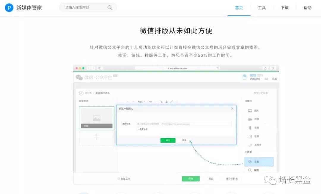Click the search magnifier icon
This screenshot has height=194, width=321.
[x=110, y=8]
